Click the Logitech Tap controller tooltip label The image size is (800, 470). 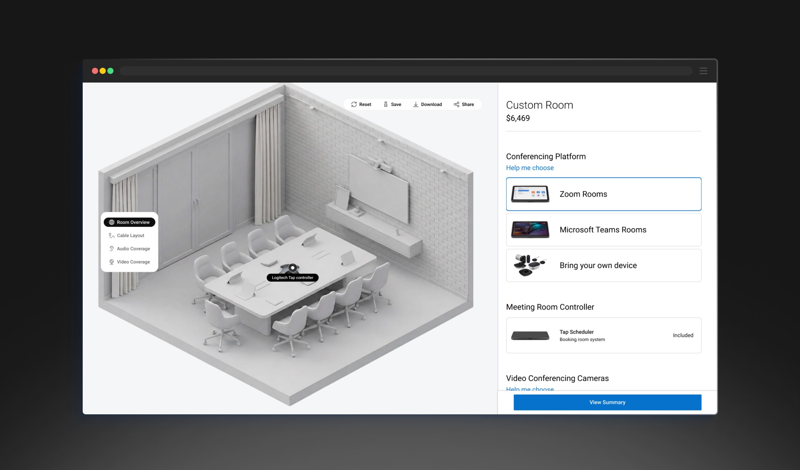[x=293, y=278]
